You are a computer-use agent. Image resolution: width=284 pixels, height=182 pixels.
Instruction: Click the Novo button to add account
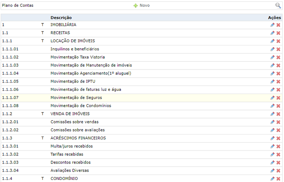(x=141, y=5)
